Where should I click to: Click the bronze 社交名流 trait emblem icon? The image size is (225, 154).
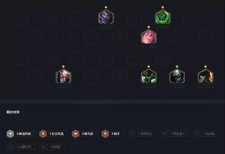click(43, 134)
